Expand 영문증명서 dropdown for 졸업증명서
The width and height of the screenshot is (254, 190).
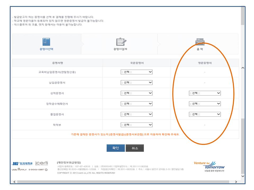point(205,114)
